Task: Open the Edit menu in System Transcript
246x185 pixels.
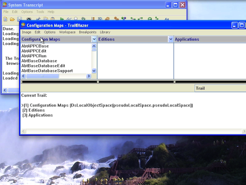Action: pyautogui.click(x=15, y=12)
